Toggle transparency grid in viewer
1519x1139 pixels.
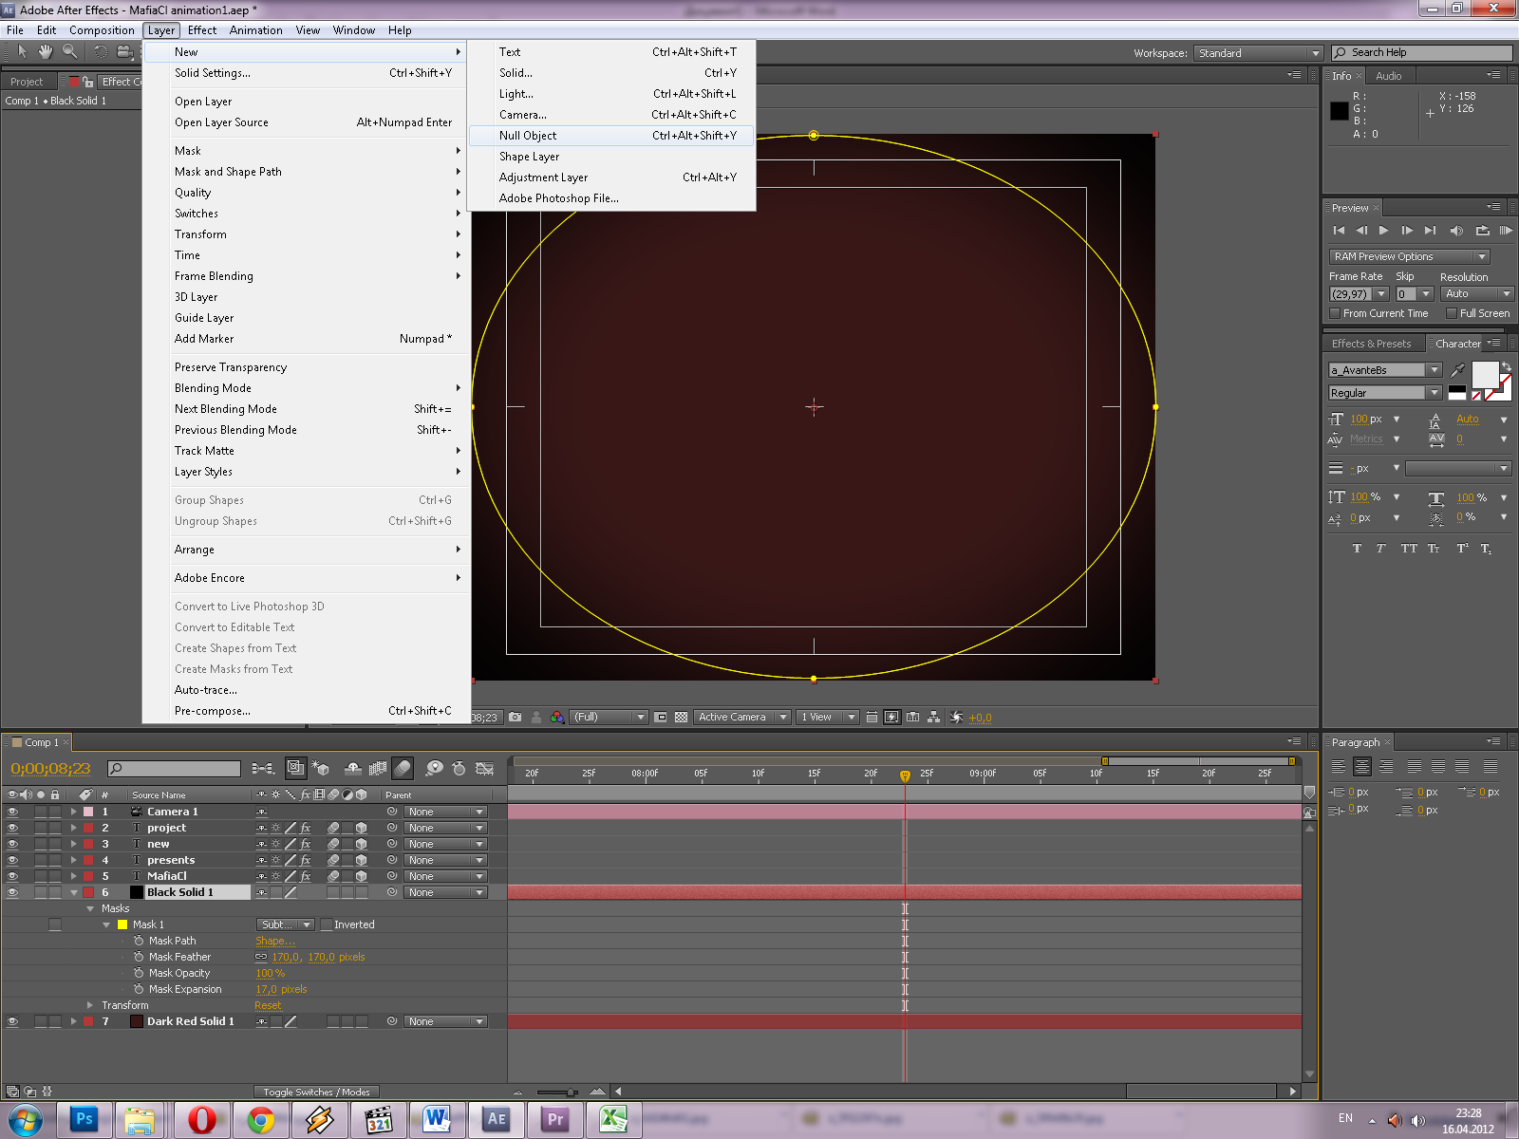(681, 718)
